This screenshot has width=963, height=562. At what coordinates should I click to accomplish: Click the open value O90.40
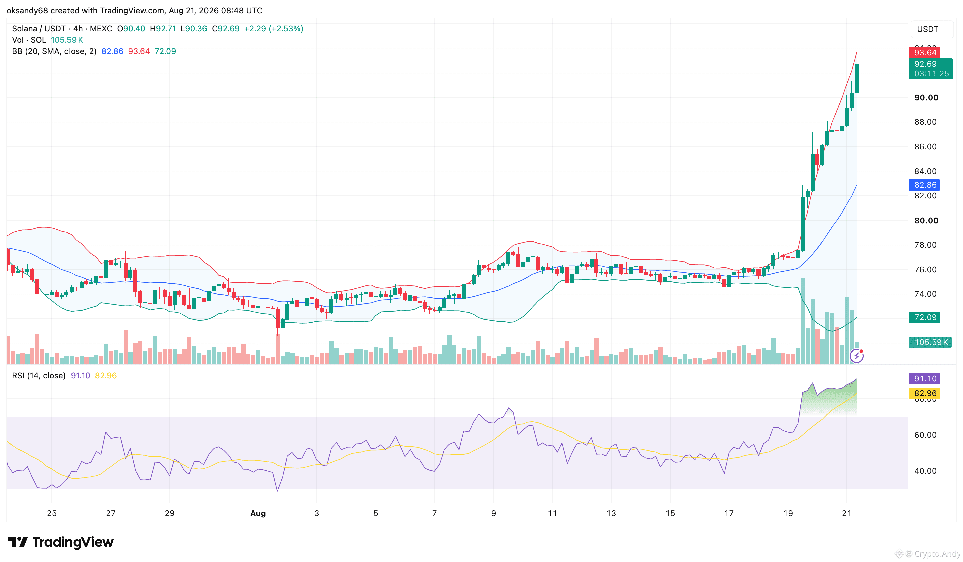[x=131, y=29]
